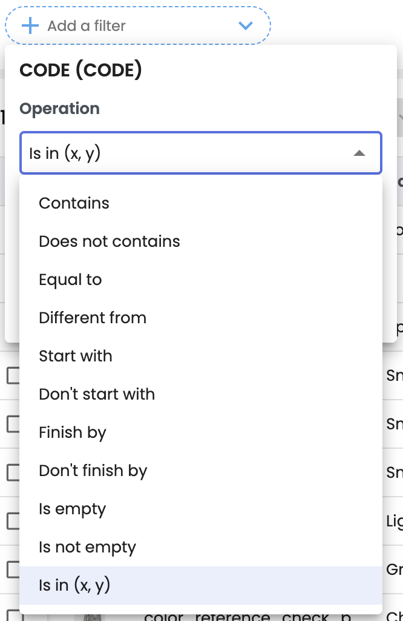The width and height of the screenshot is (403, 621).
Task: Toggle the third visible row checkbox
Action: click(x=13, y=472)
